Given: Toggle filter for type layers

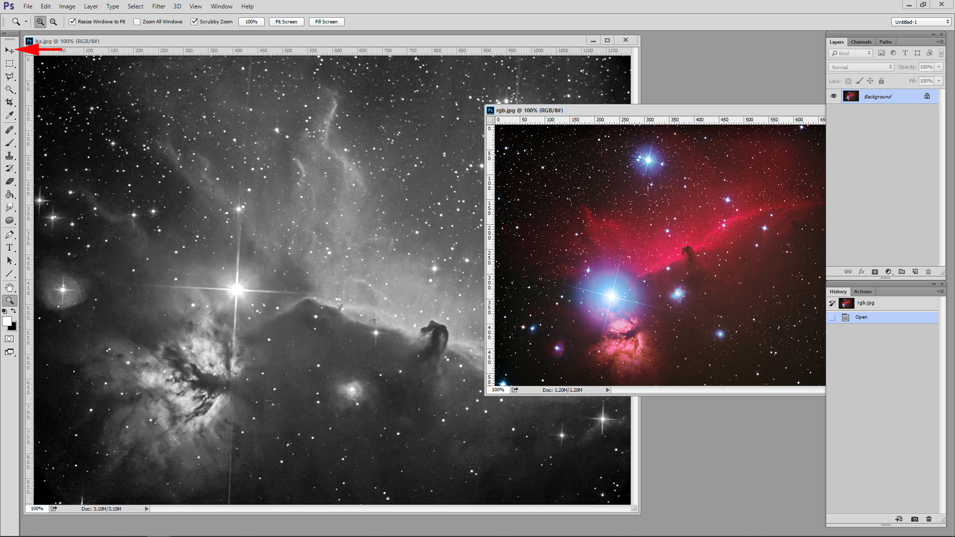Looking at the screenshot, I should pyautogui.click(x=905, y=53).
